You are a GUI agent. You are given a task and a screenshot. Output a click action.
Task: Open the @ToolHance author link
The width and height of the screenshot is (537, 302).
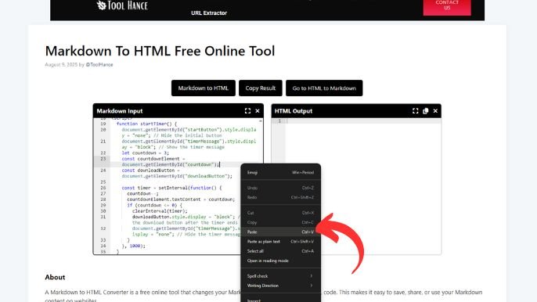coord(99,64)
